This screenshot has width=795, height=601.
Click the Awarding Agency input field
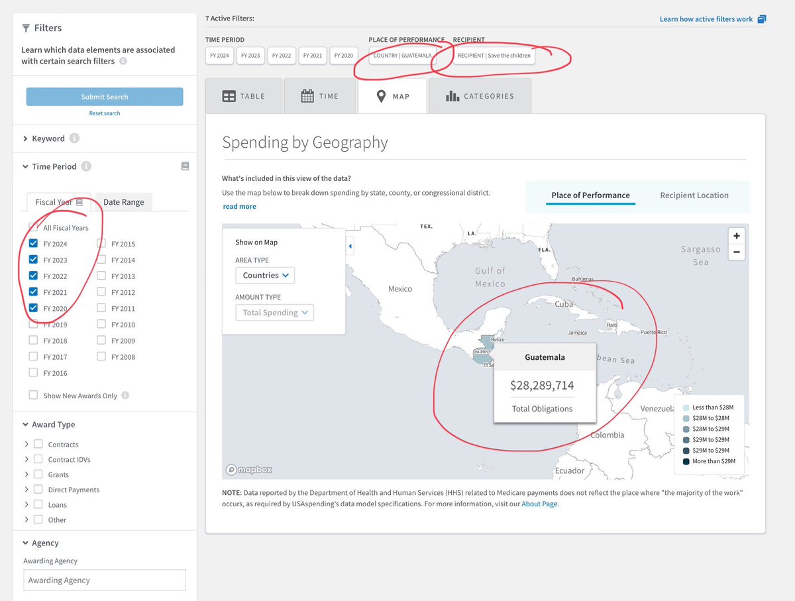[x=105, y=580]
